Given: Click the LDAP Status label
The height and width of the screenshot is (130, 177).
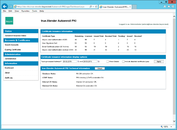Looking at the screenshot, I should pos(48,78).
